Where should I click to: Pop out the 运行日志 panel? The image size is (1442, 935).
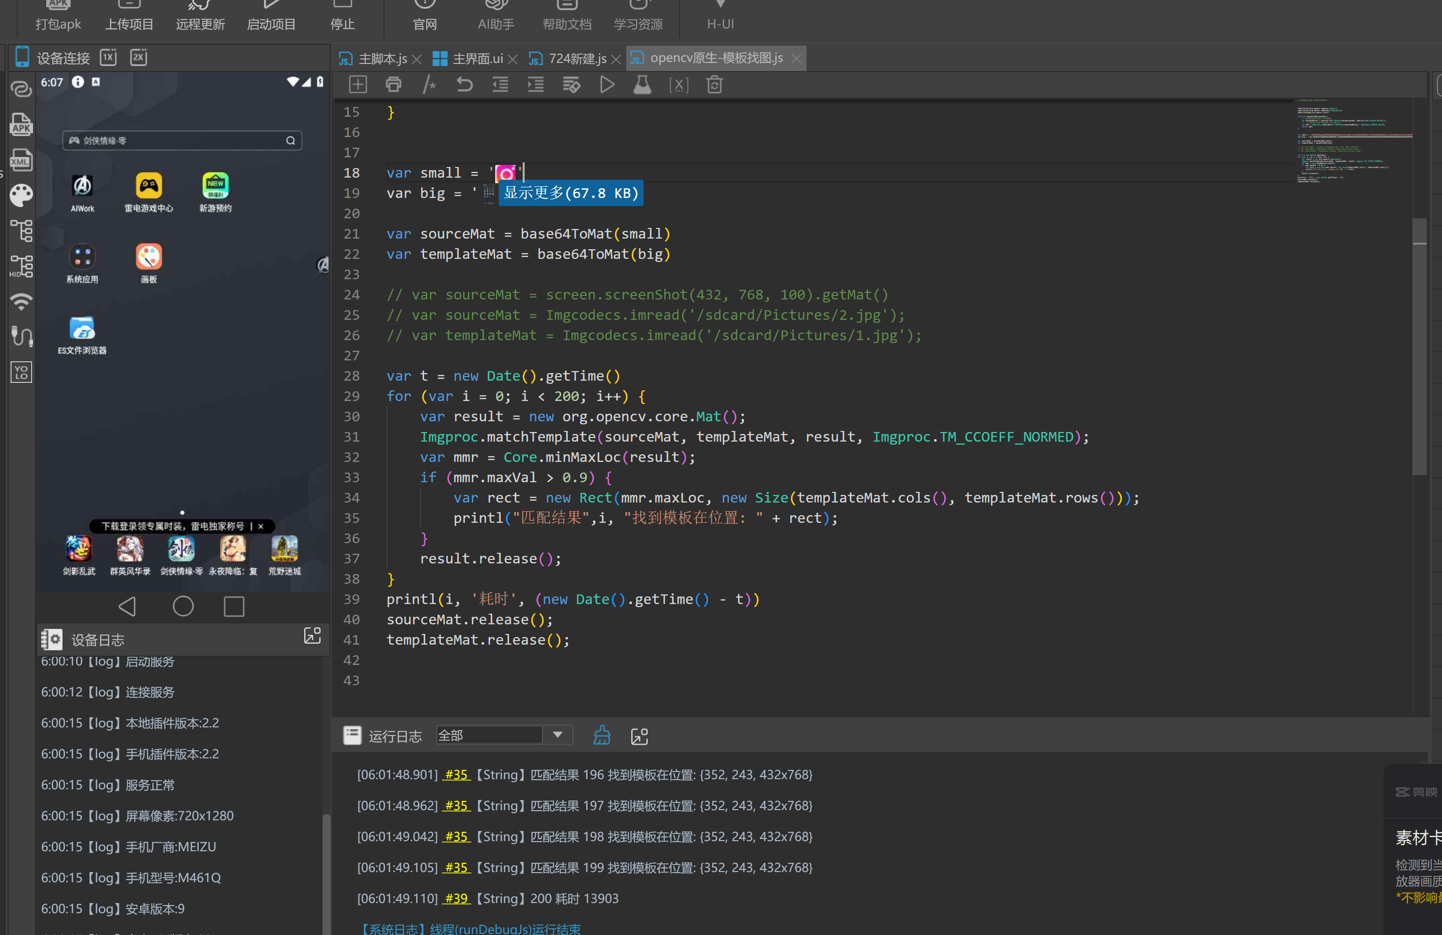click(x=639, y=736)
